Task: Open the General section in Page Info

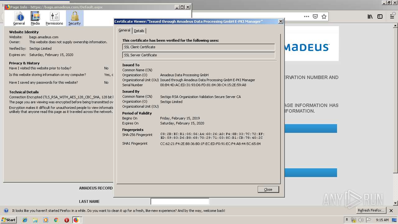Action: pyautogui.click(x=19, y=18)
